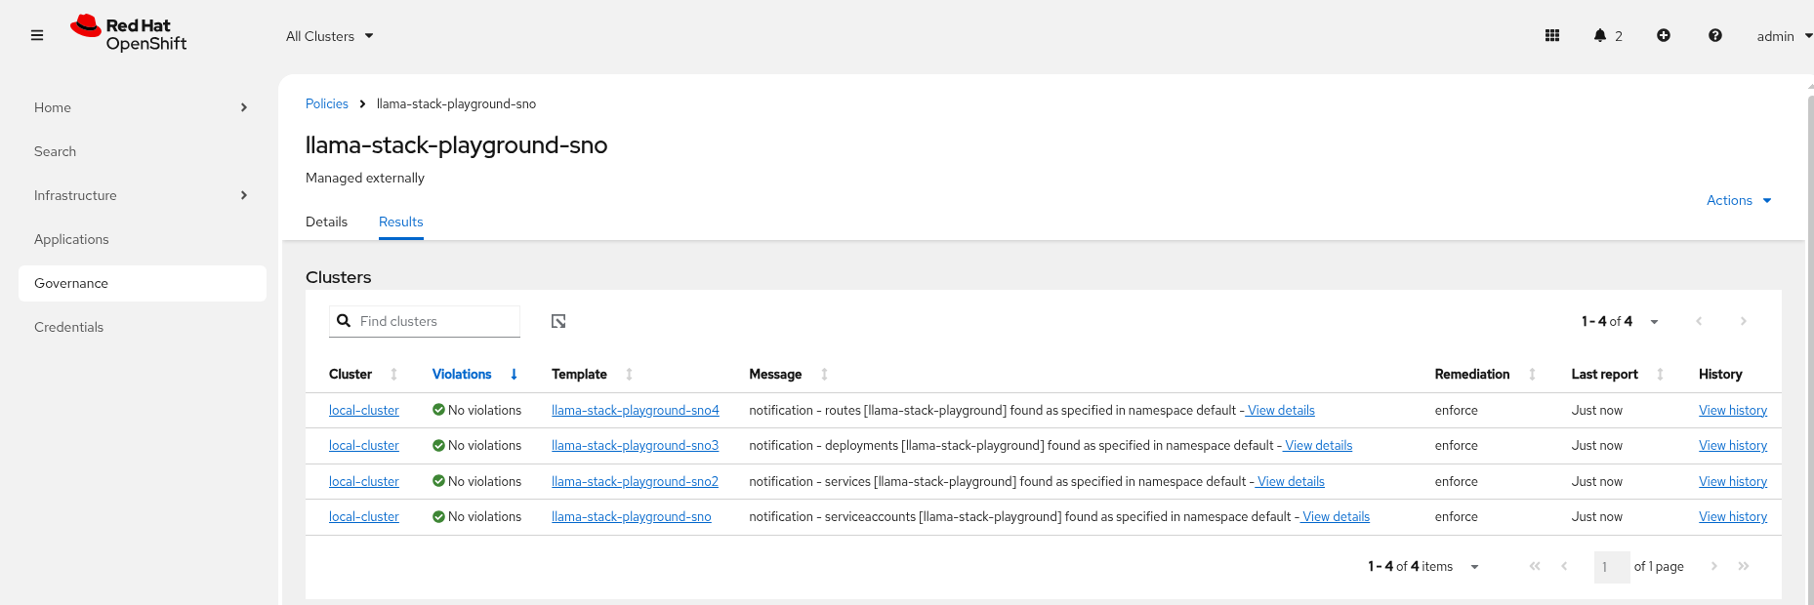Screen dimensions: 1814x605
Task: Click the Violations sort descending arrow
Action: click(x=514, y=375)
